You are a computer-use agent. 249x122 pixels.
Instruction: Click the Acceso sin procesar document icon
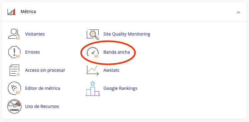14,70
